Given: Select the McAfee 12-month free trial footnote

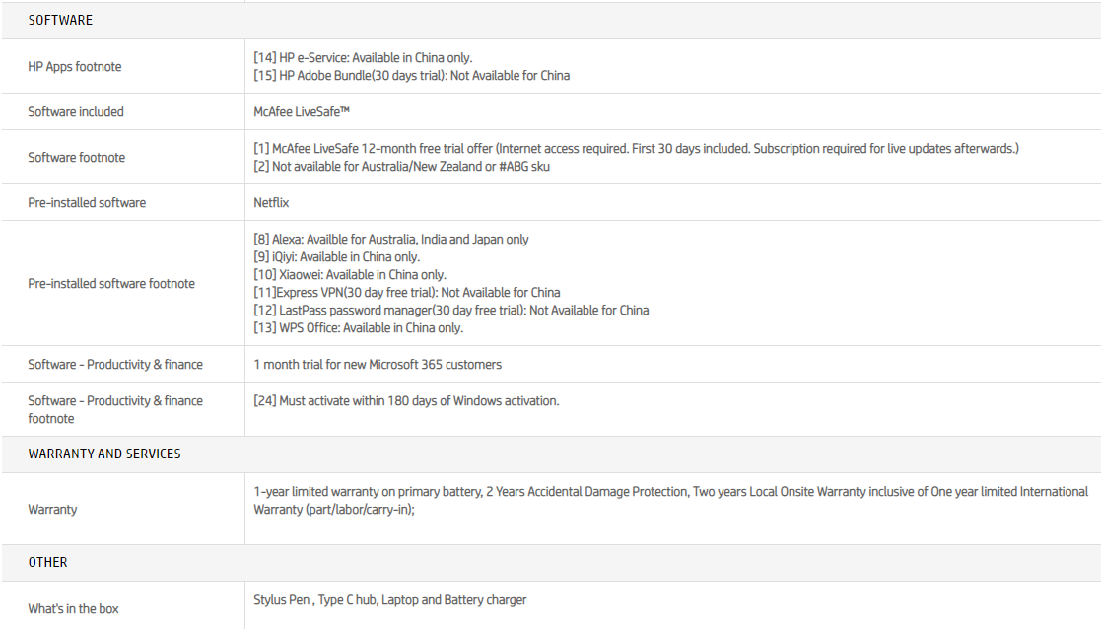Looking at the screenshot, I should click(636, 149).
